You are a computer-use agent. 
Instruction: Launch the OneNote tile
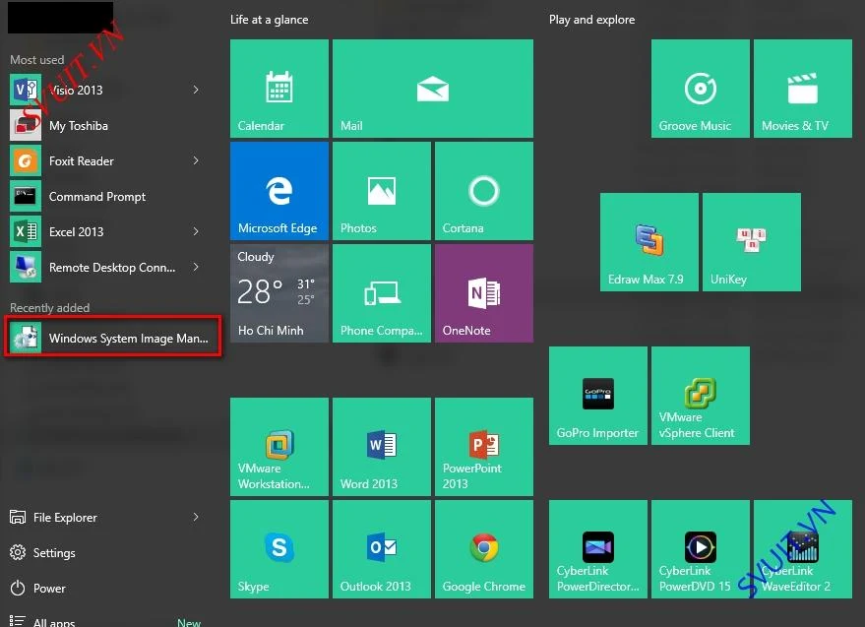[484, 293]
